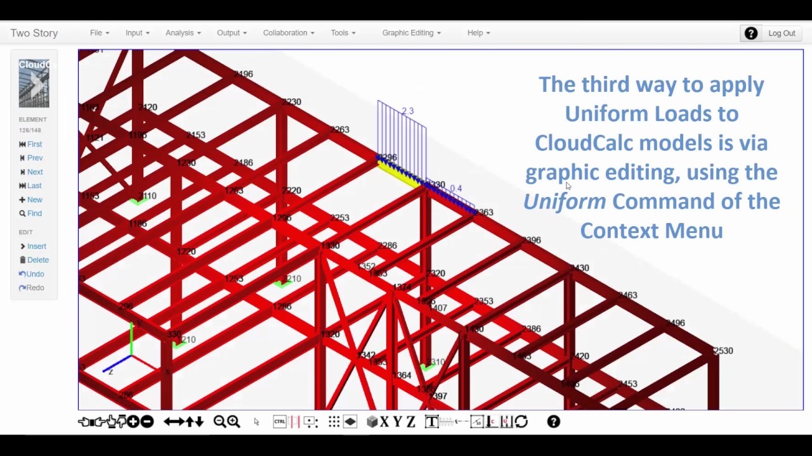Toggle the red load arrow icon
This screenshot has height=456, width=812.
(x=492, y=422)
